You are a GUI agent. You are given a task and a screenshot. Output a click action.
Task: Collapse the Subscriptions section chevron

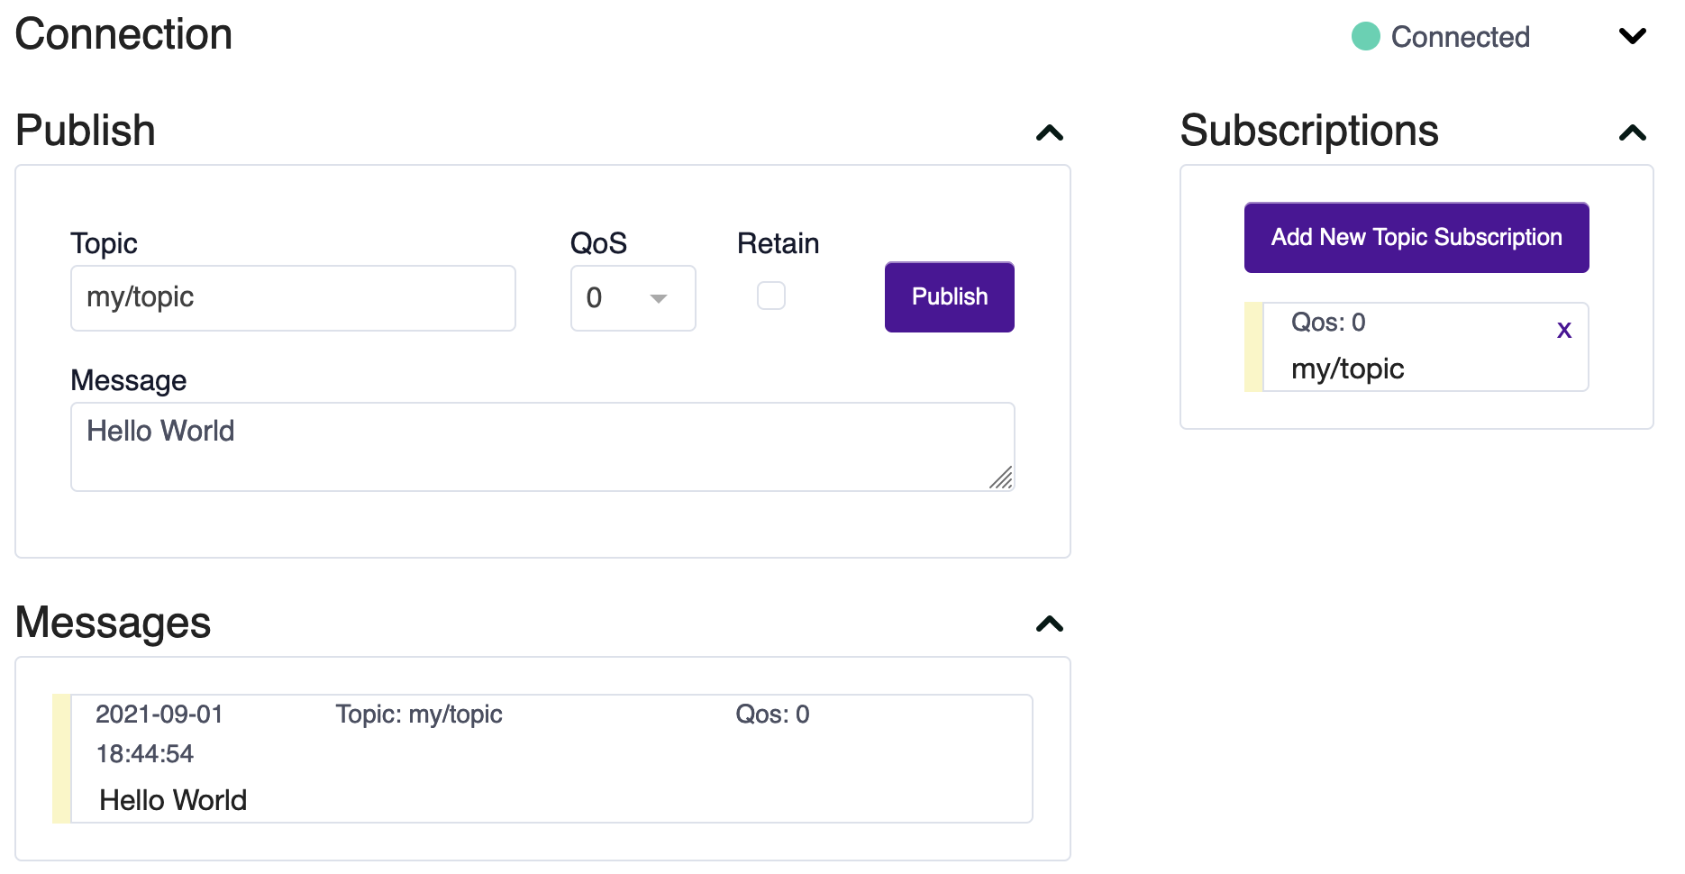pyautogui.click(x=1632, y=133)
